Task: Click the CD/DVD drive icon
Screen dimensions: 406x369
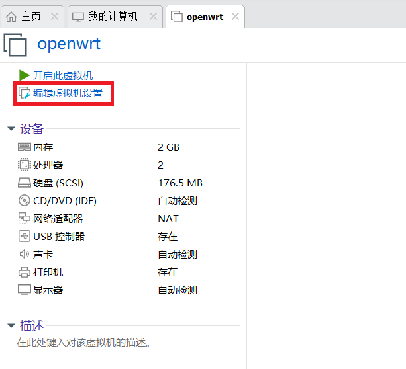Action: click(x=25, y=200)
